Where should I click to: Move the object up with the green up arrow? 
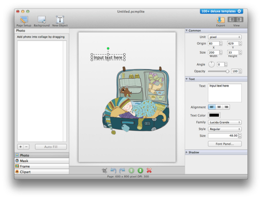pos(131,171)
